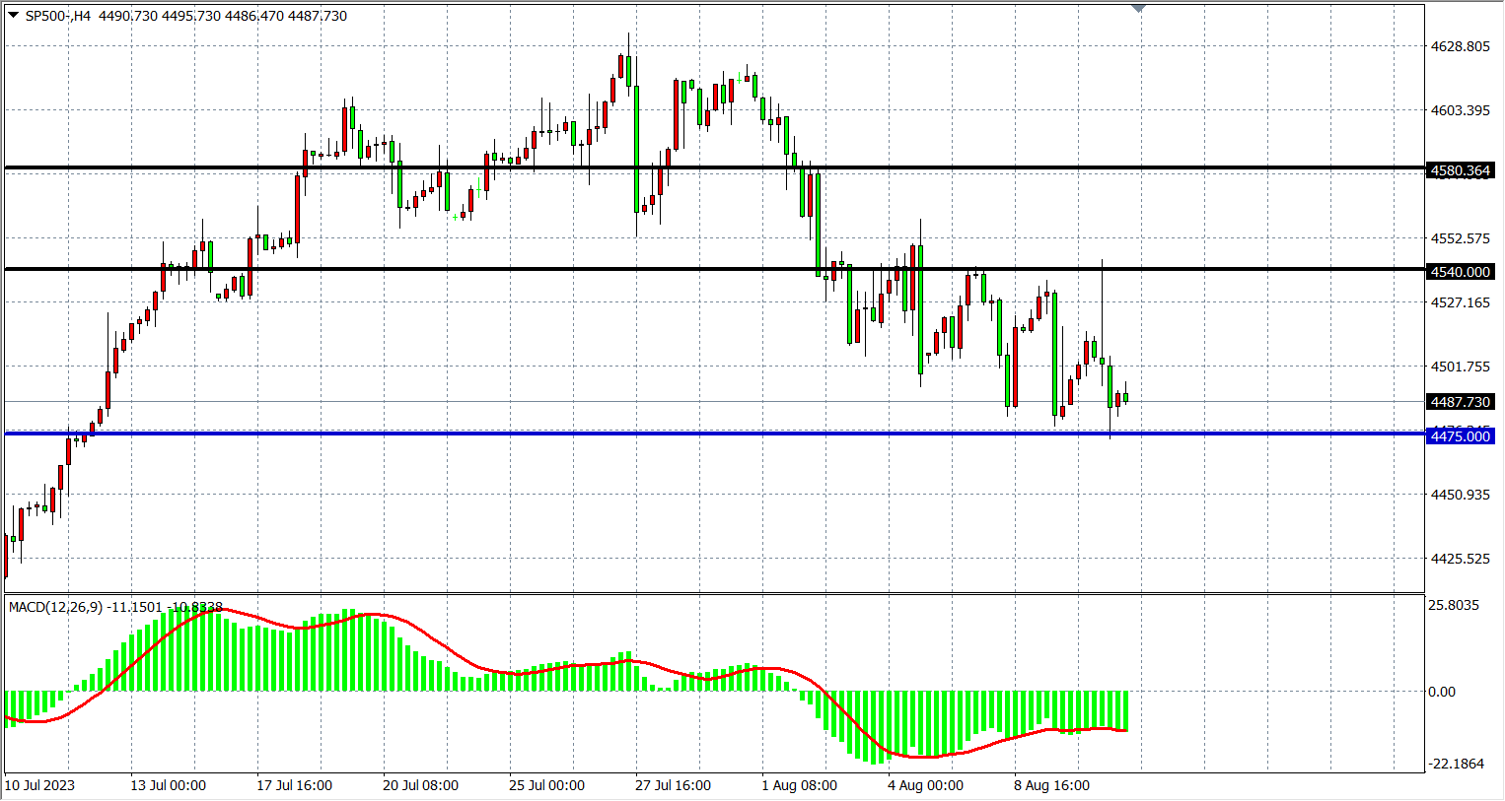Click the dropdown triangle beside SP500 title
The image size is (1505, 801).
tap(14, 16)
